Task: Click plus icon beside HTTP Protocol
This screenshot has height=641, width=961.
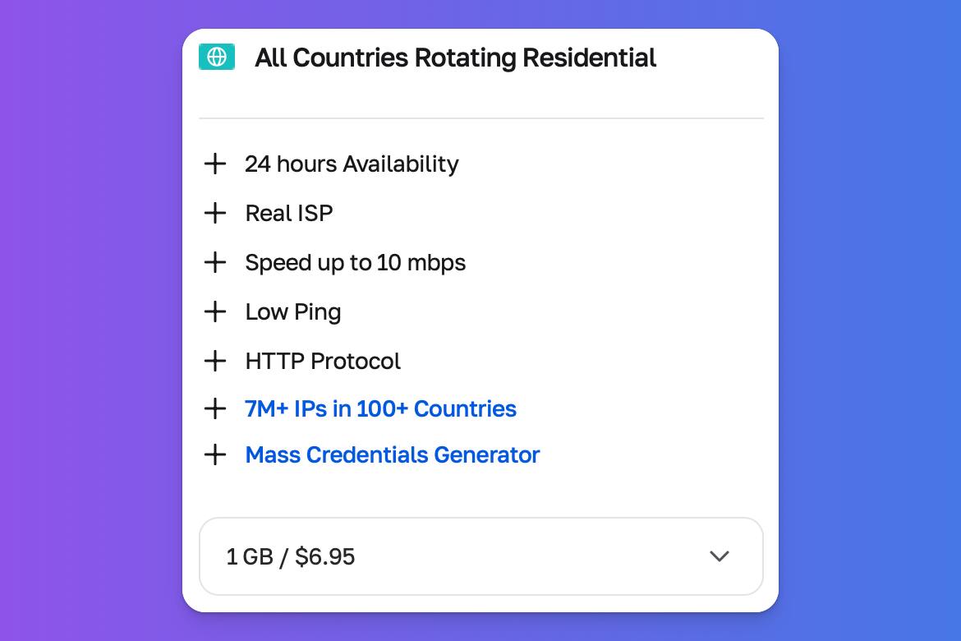Action: click(x=215, y=361)
